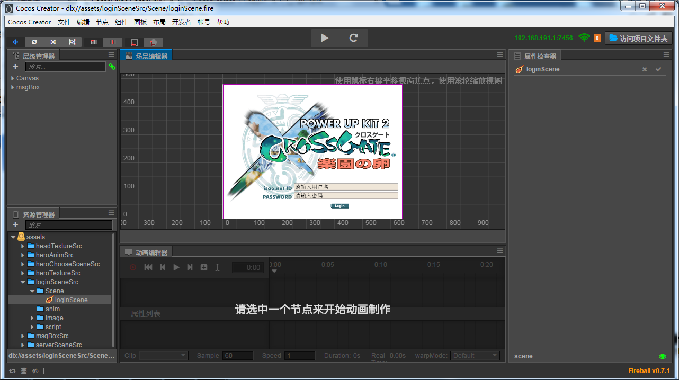This screenshot has height=380, width=679.
Task: Collapse the loginSceneSrc folder
Action: (22, 282)
